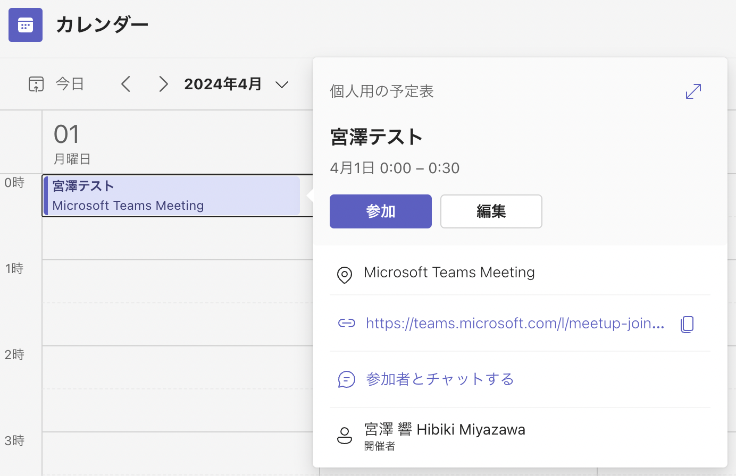Image resolution: width=736 pixels, height=476 pixels.
Task: Select the 宮澤テスト event in the calendar
Action: (x=172, y=196)
